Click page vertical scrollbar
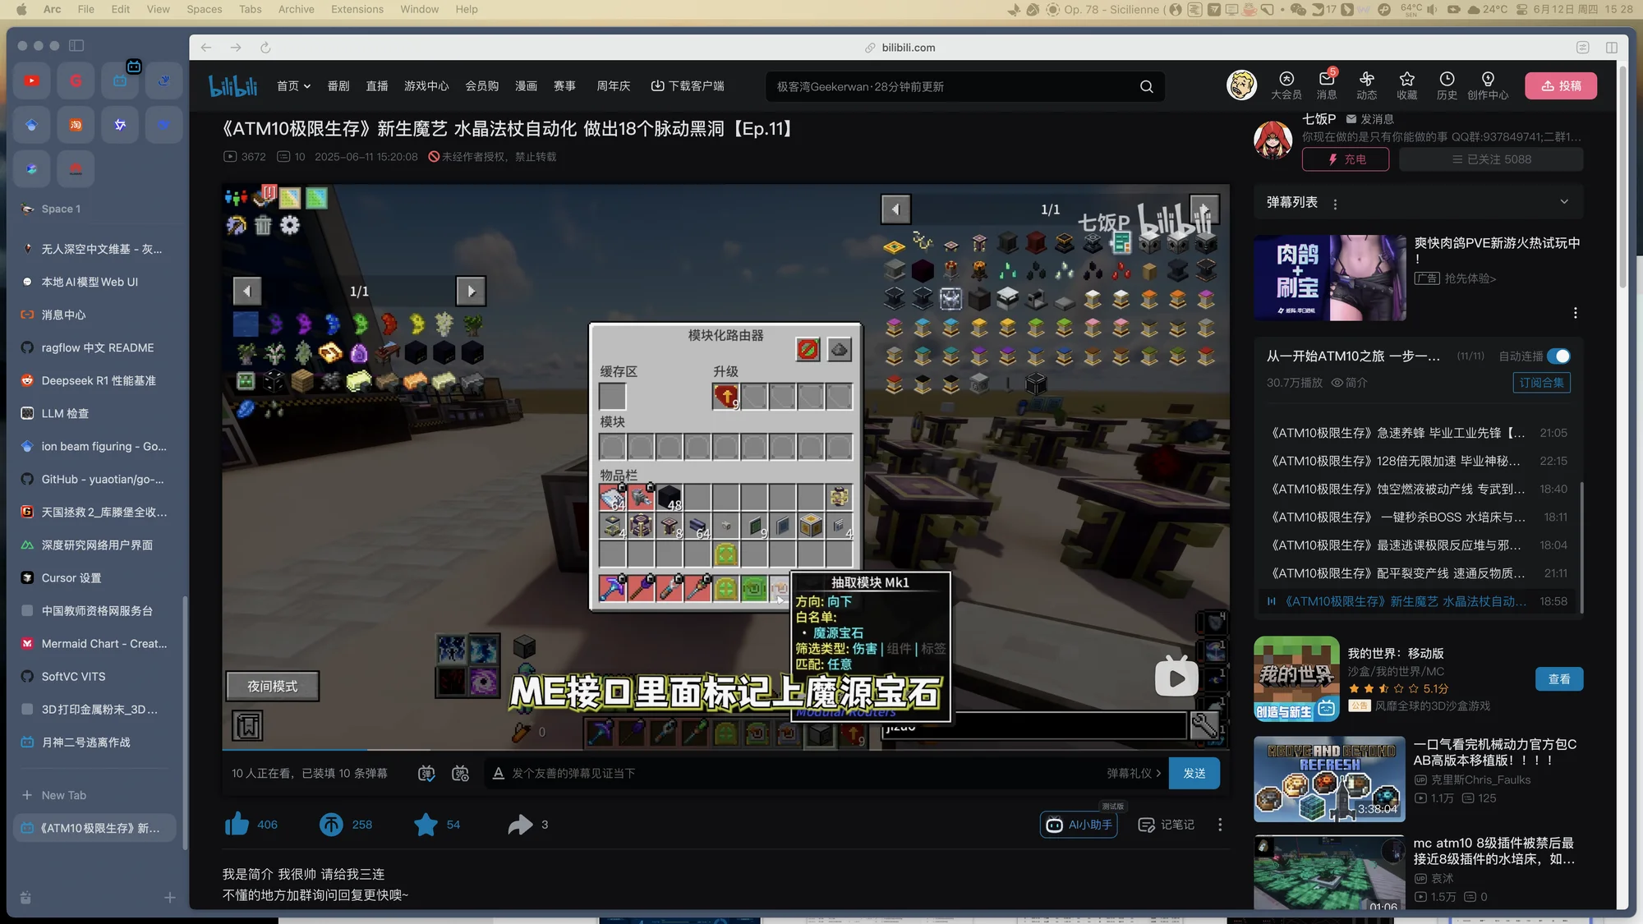The width and height of the screenshot is (1643, 924). [1622, 177]
